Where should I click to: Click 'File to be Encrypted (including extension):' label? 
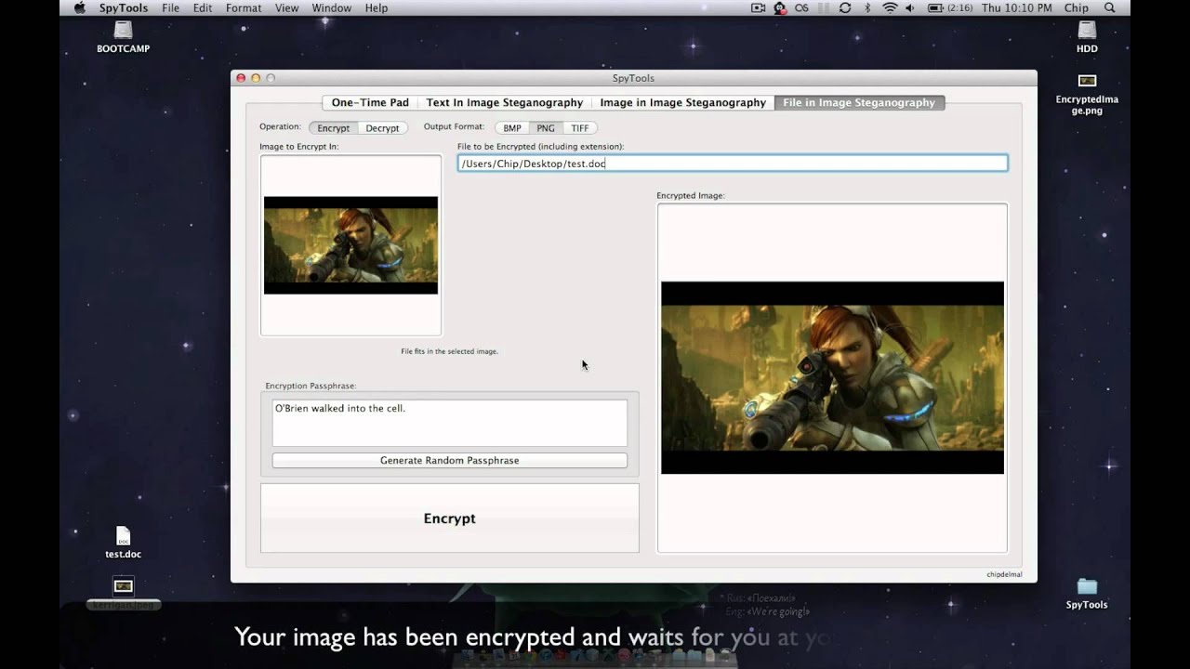click(541, 147)
